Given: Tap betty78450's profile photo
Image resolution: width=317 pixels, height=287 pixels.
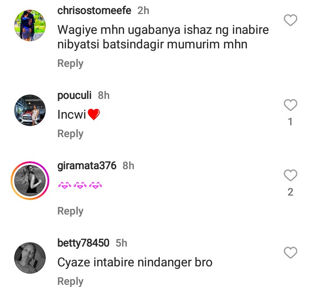Looking at the screenshot, I should [x=30, y=258].
